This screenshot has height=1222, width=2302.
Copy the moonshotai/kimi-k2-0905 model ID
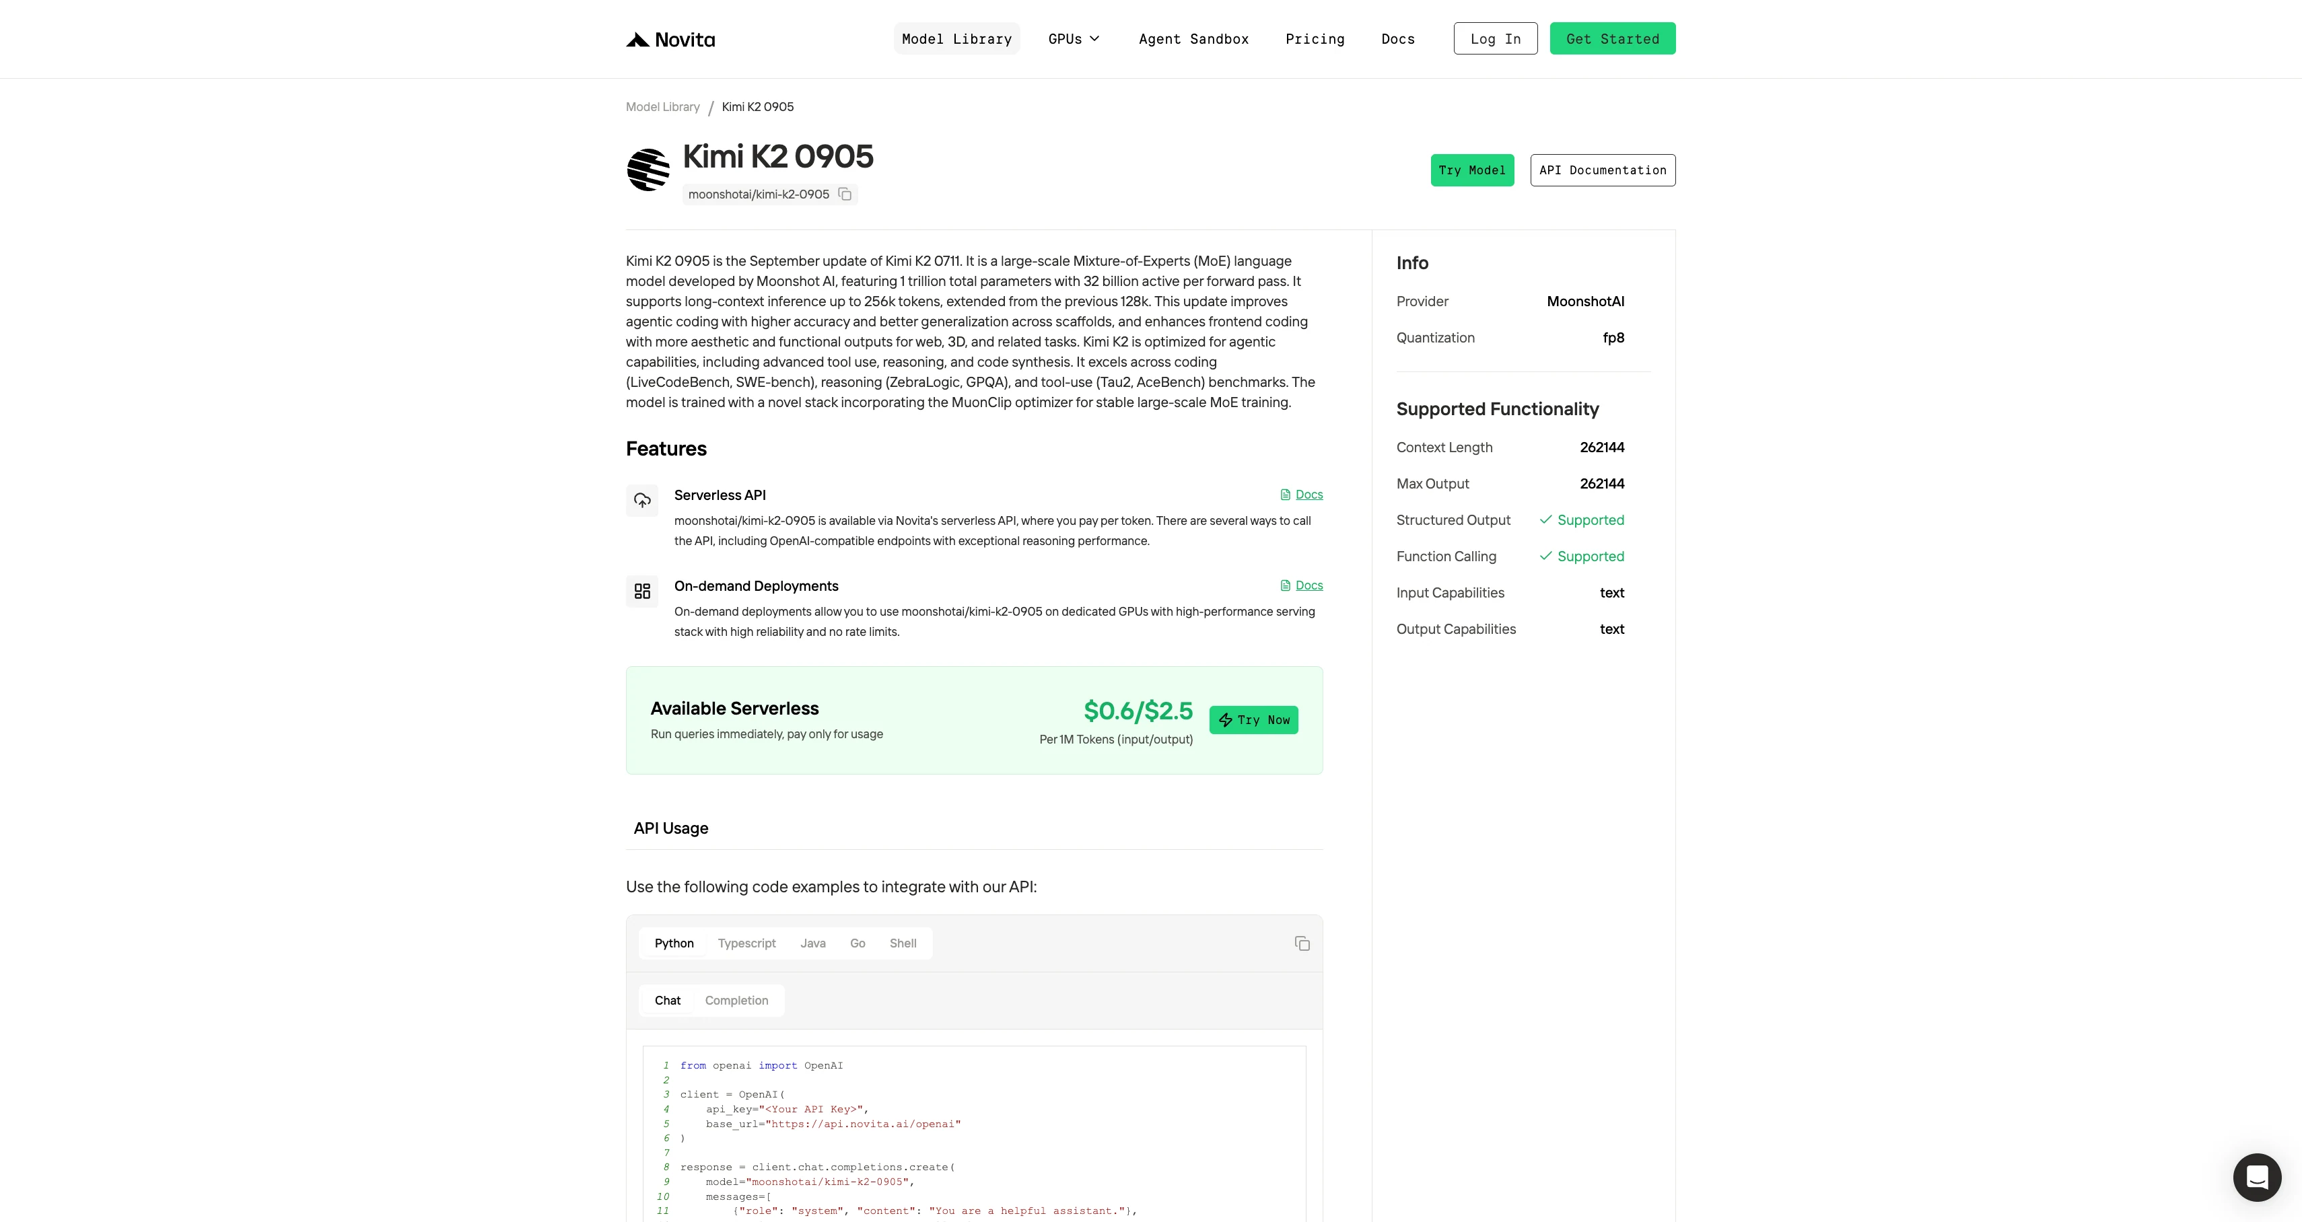(845, 194)
